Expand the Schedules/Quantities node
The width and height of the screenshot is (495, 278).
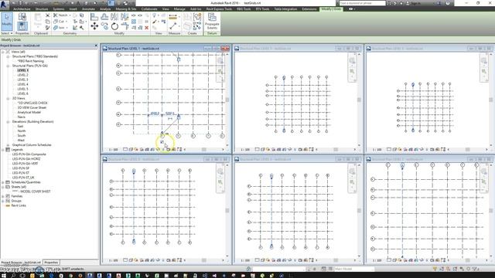3,182
